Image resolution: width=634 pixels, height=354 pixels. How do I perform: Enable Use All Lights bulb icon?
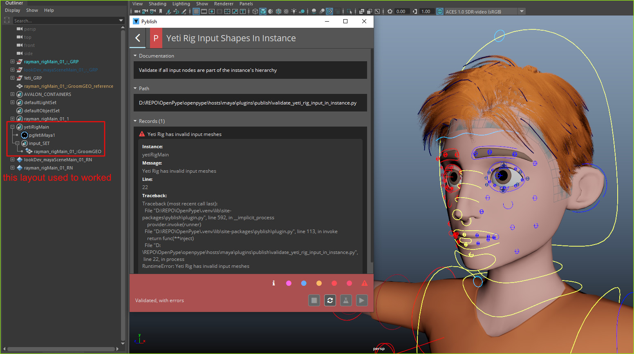(294, 11)
